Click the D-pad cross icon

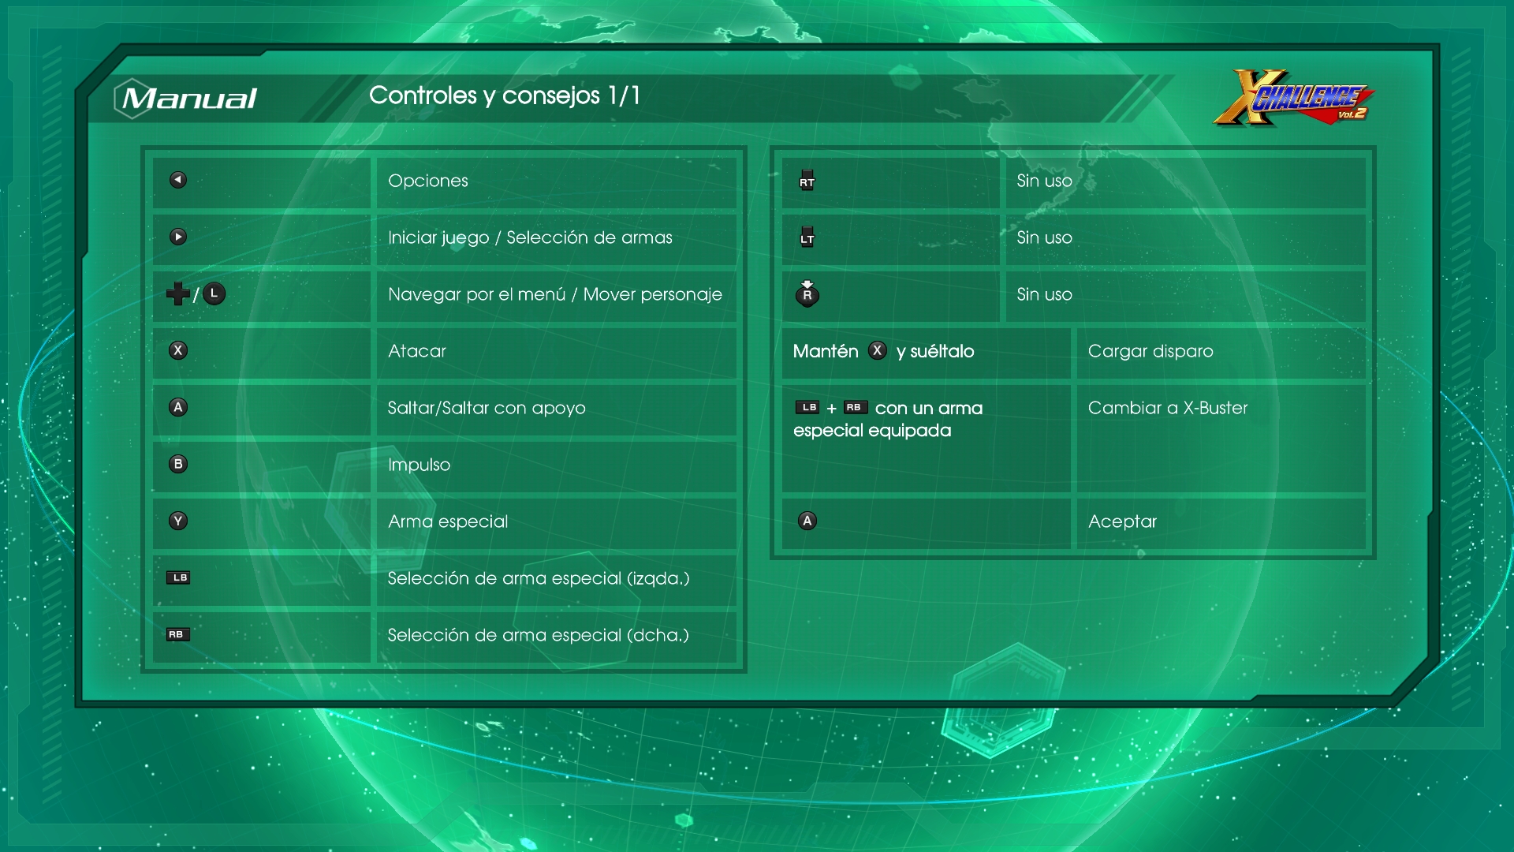click(177, 293)
